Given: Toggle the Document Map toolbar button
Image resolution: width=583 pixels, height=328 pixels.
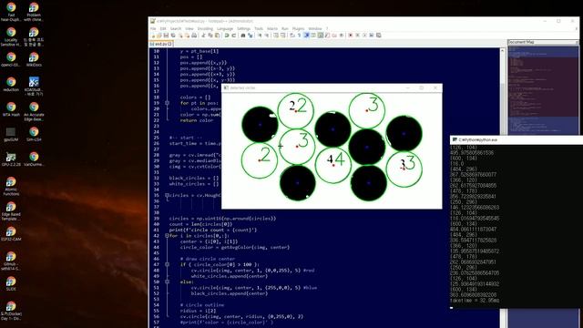Looking at the screenshot, I should tap(320, 36).
